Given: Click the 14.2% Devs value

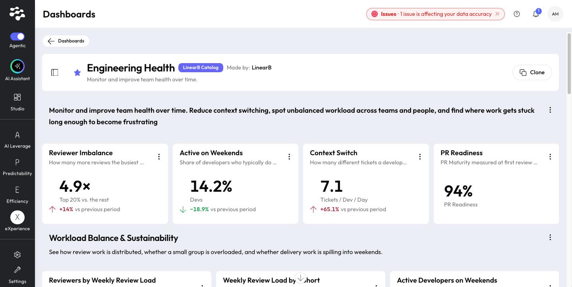Looking at the screenshot, I should pyautogui.click(x=211, y=186).
